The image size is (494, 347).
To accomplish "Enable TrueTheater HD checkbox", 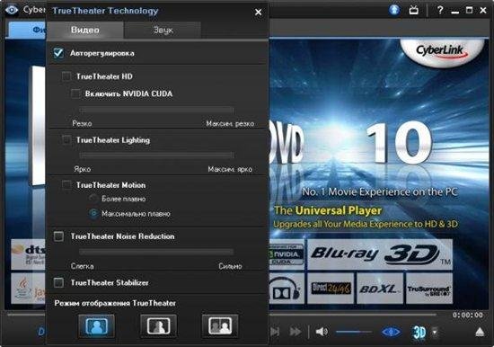I will [66, 76].
